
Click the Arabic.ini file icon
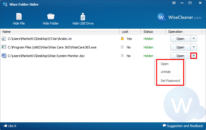[4, 39]
